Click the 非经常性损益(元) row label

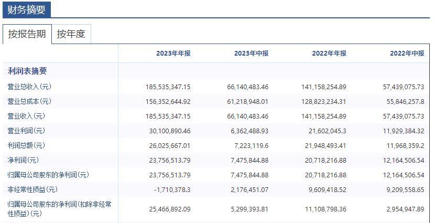[x=32, y=189]
